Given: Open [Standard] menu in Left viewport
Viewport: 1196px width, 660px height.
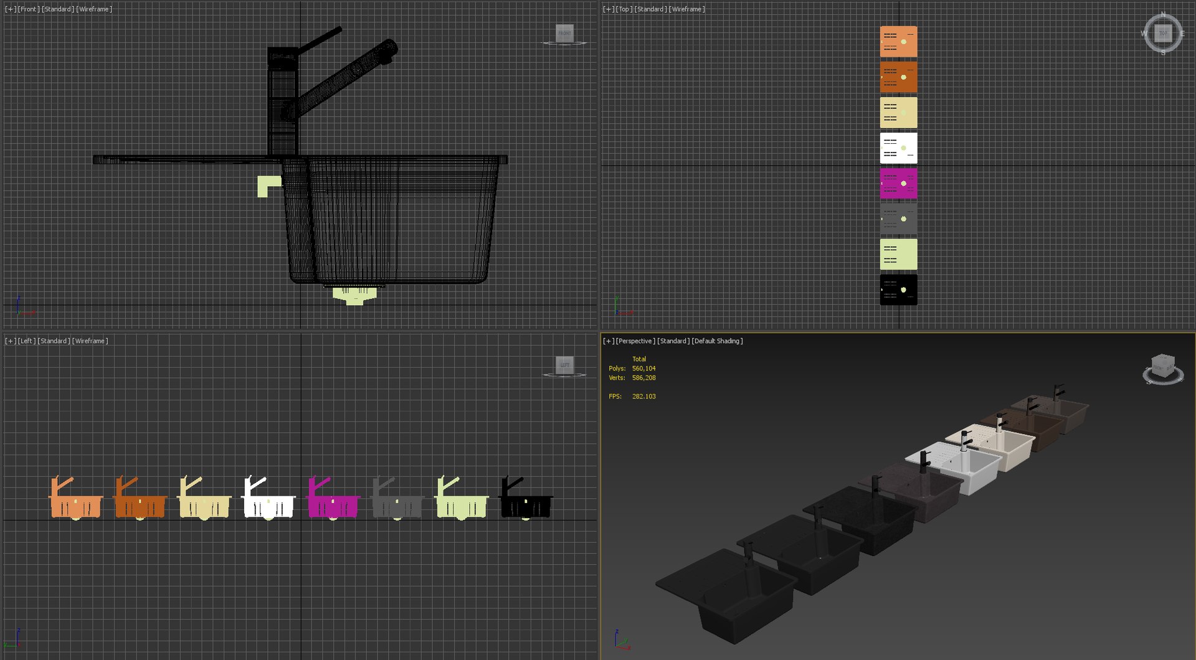Looking at the screenshot, I should [54, 341].
